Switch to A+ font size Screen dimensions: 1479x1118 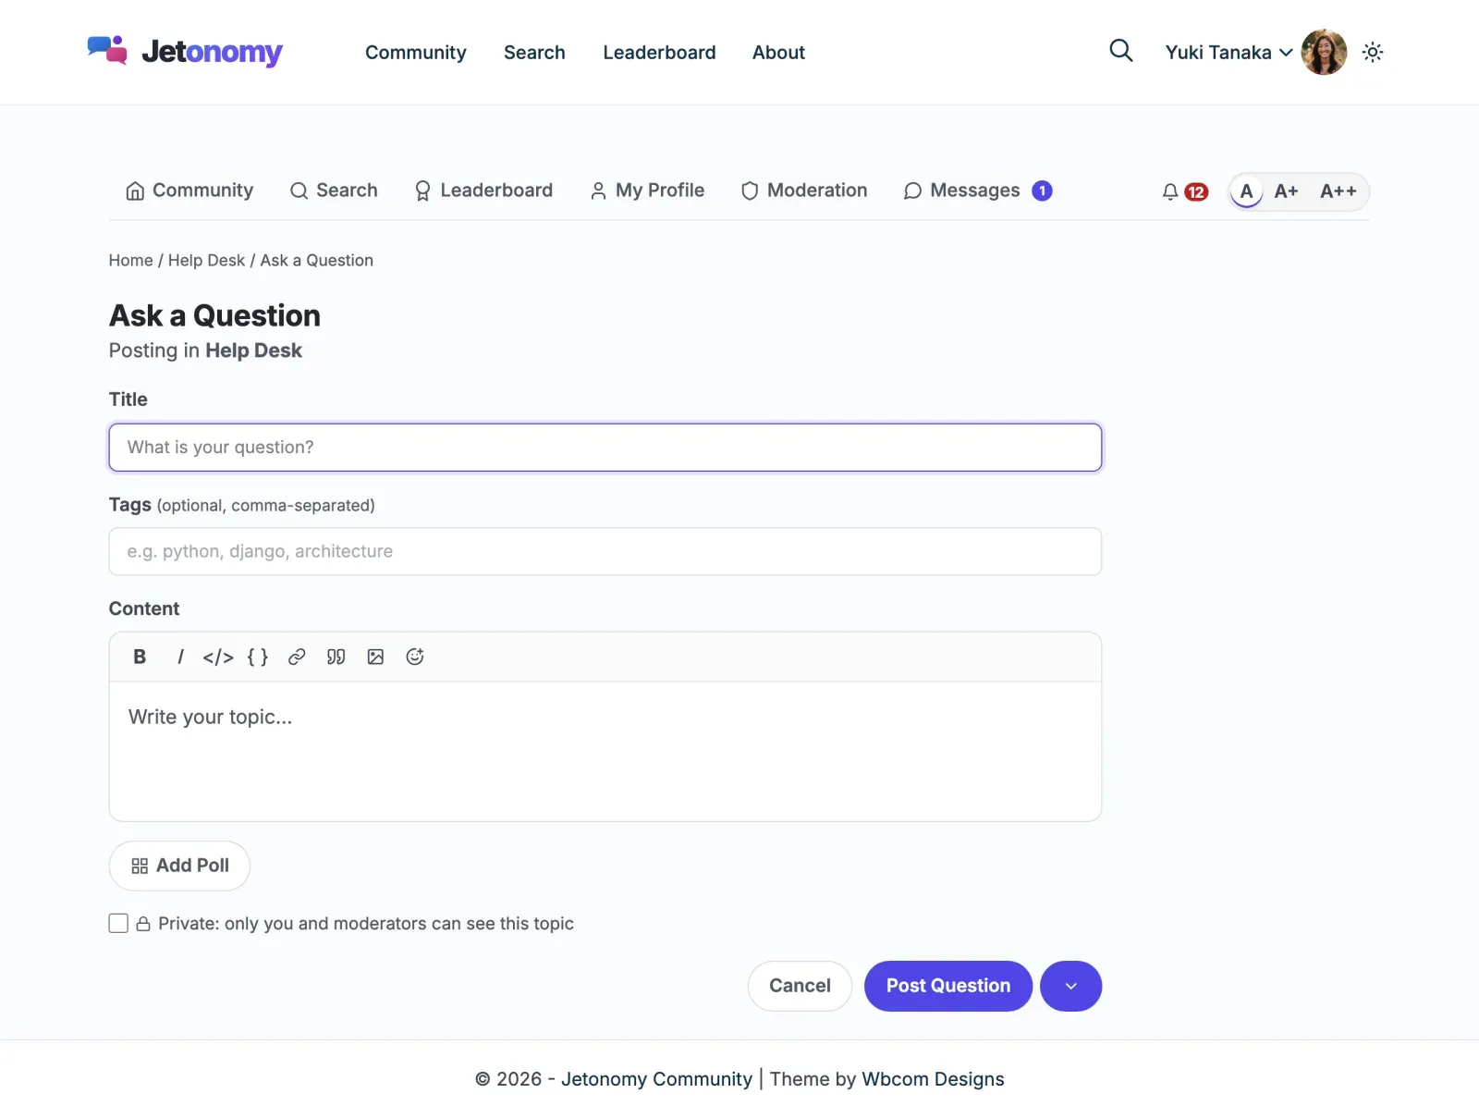[x=1286, y=191]
